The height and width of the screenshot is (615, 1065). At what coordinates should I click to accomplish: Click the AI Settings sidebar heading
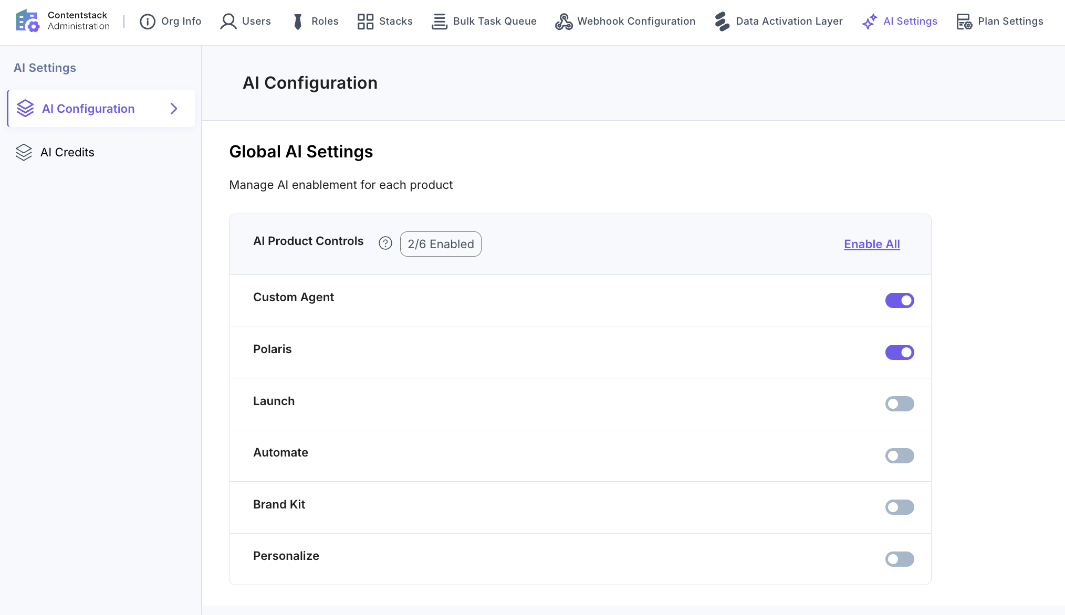tap(45, 68)
